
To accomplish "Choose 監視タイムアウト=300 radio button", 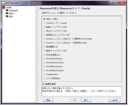I will pos(44,50).
